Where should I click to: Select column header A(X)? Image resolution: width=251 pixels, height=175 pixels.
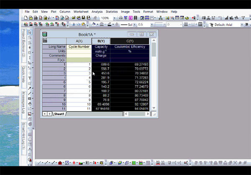(x=79, y=41)
